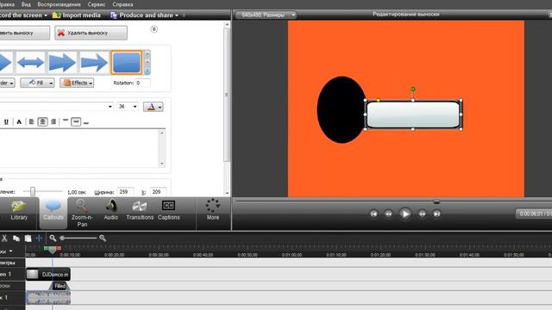The width and height of the screenshot is (552, 310).
Task: Toggle underline text formatting
Action: [x=6, y=122]
